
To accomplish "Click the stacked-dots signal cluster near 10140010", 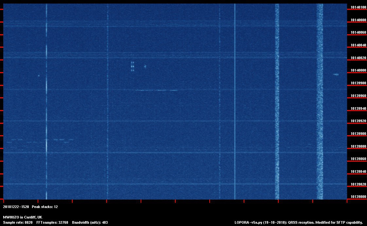I will coord(132,66).
